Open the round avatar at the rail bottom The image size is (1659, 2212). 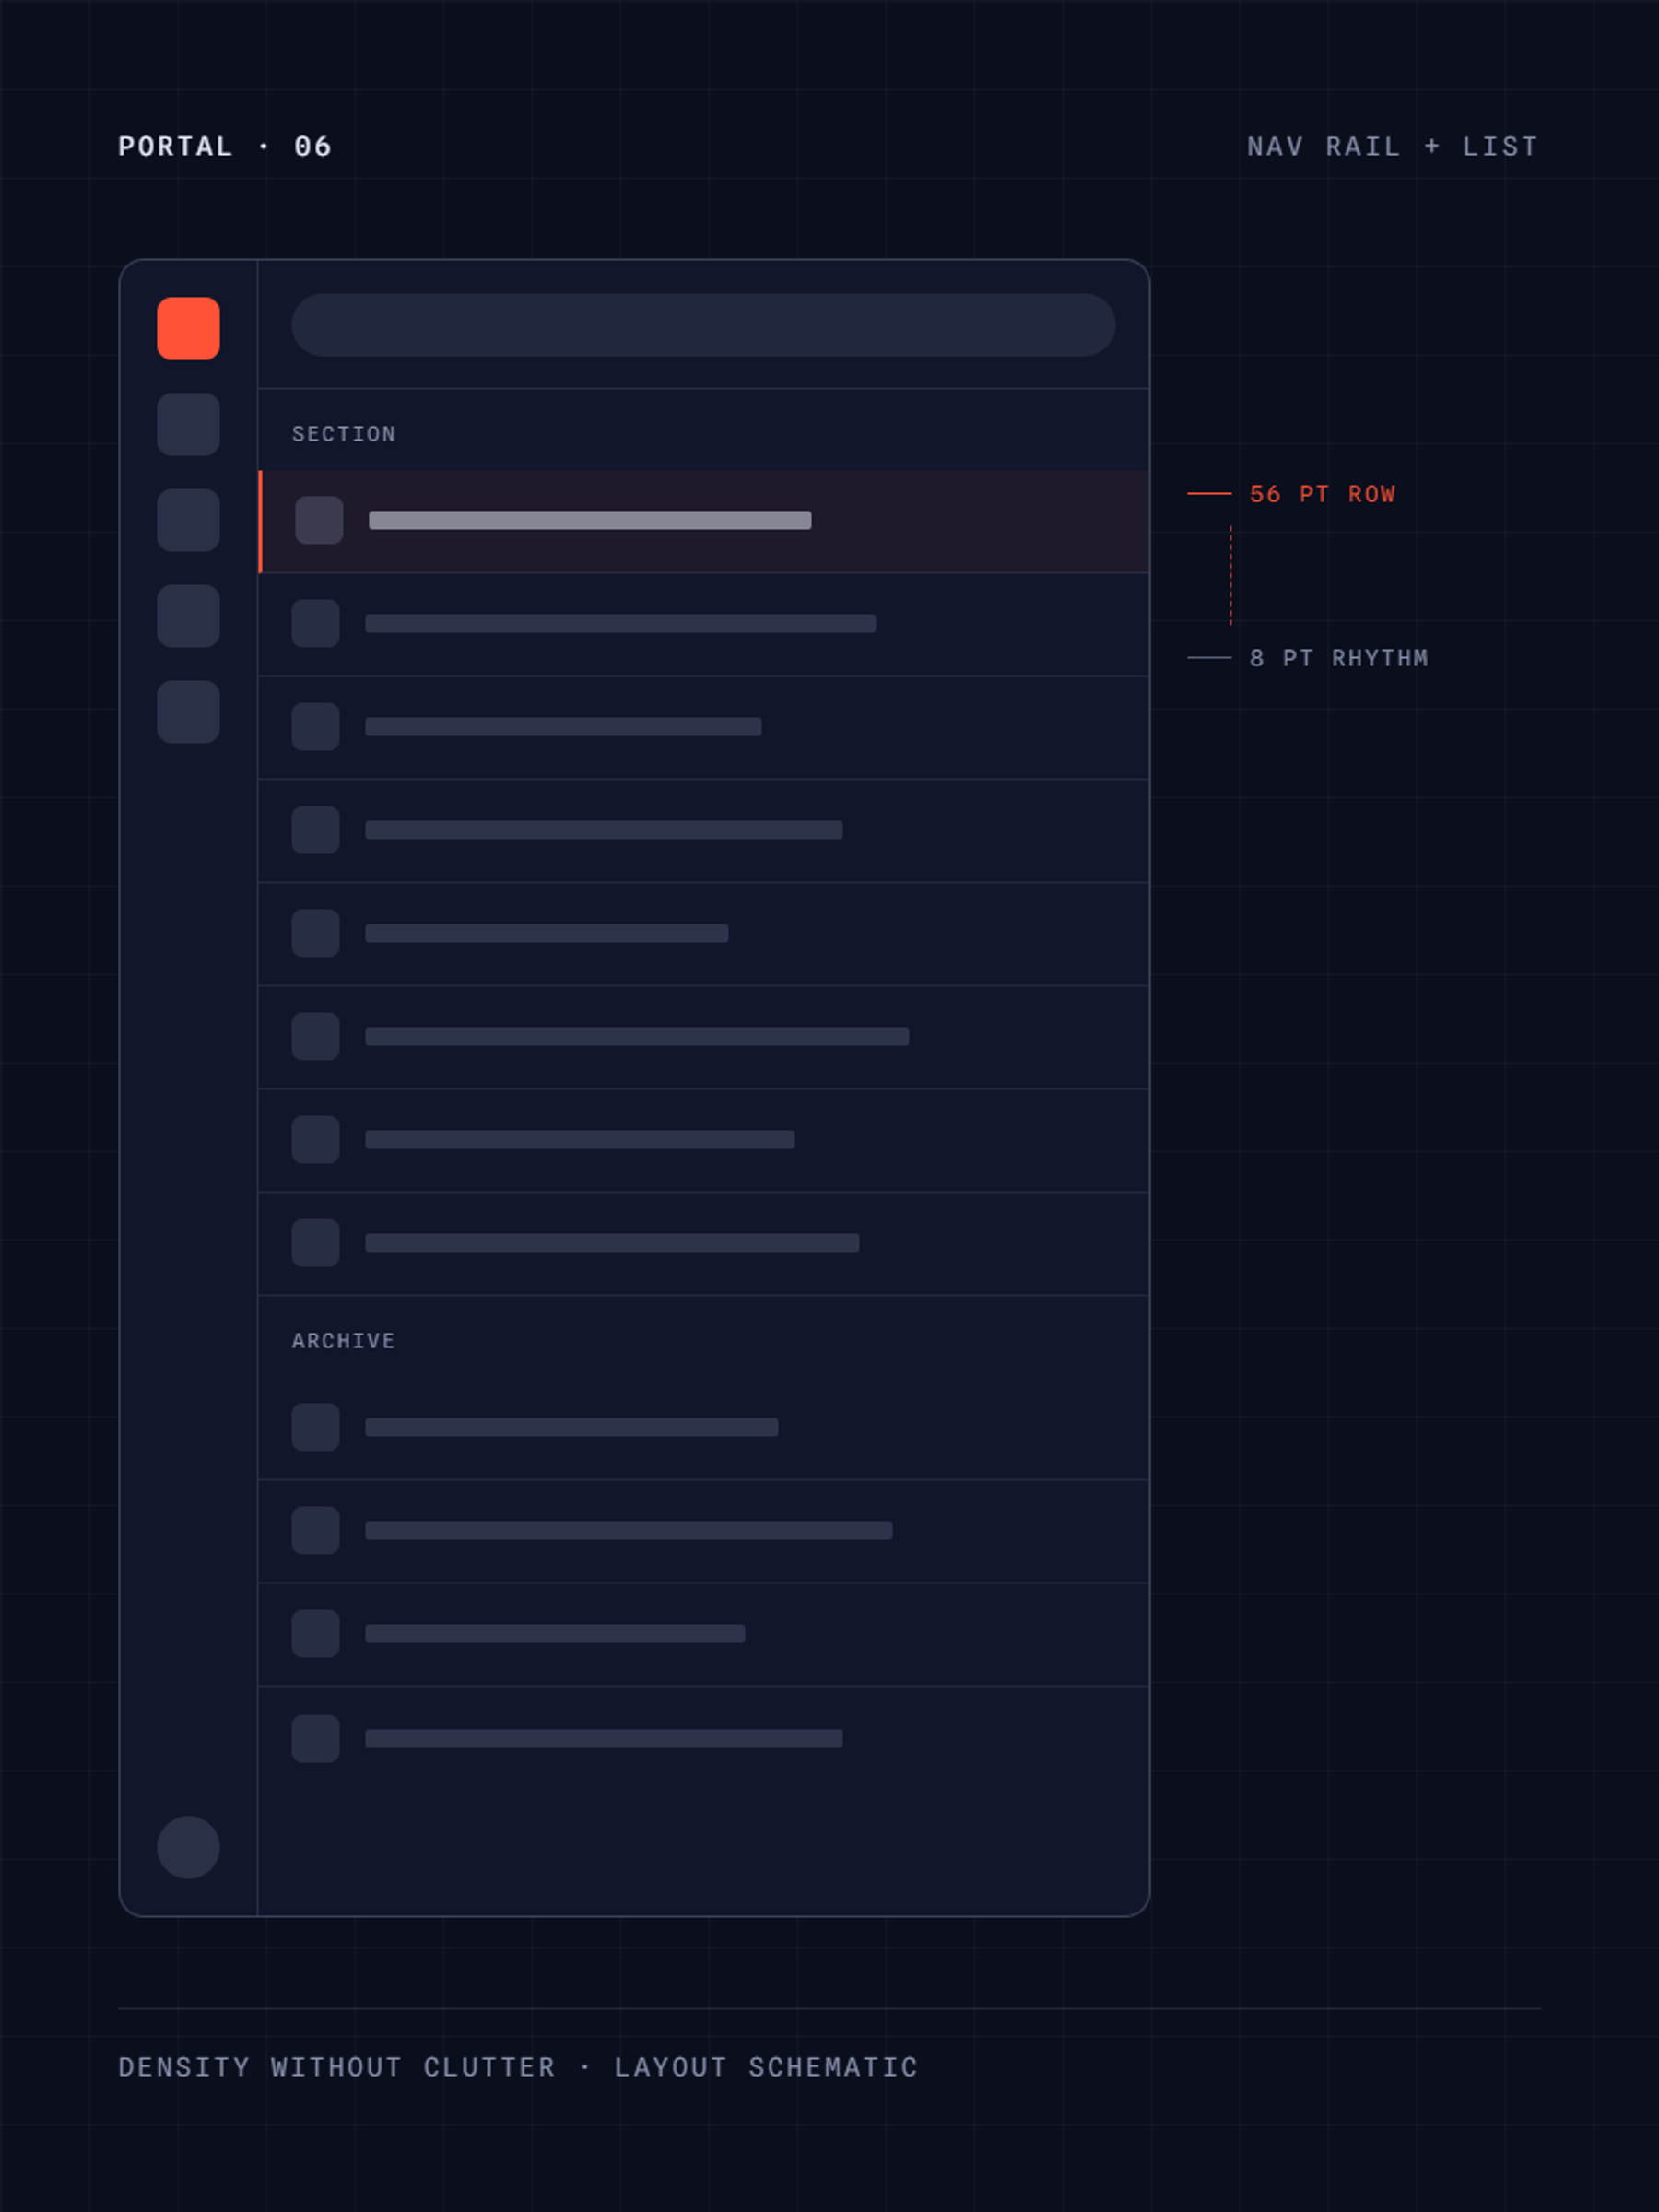click(x=188, y=1847)
